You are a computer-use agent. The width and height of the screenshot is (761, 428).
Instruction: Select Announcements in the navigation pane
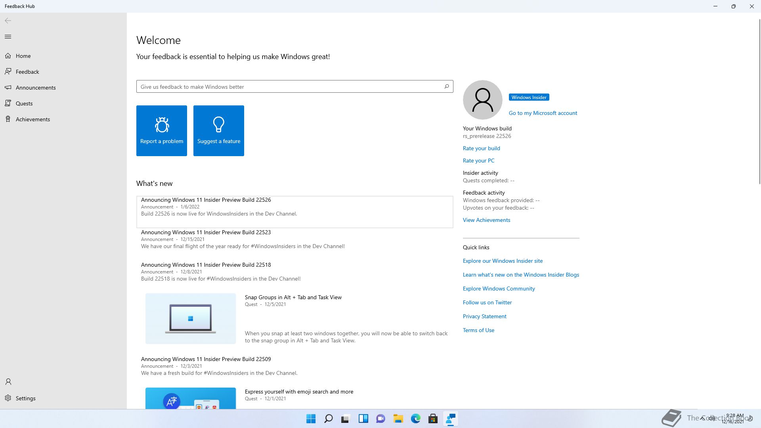(x=63, y=88)
